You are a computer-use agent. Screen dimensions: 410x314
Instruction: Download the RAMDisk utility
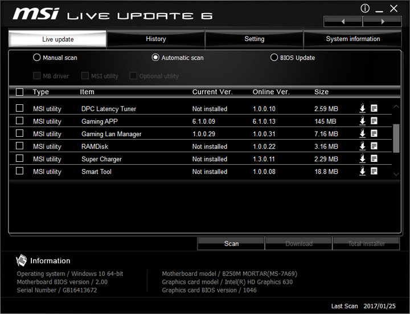click(x=362, y=146)
